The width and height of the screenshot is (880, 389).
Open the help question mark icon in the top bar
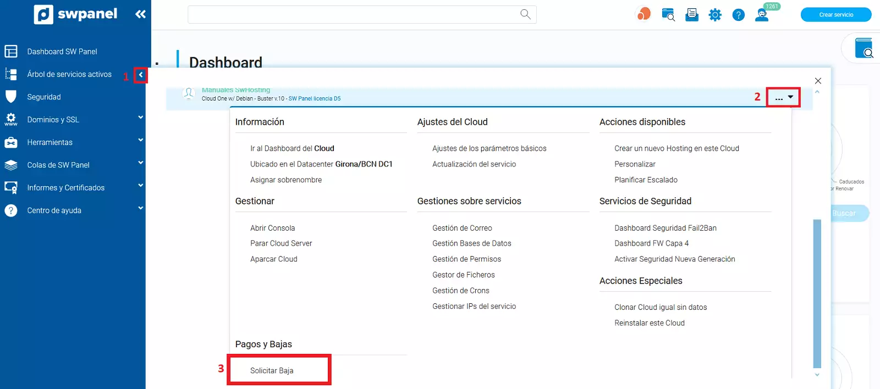click(738, 15)
